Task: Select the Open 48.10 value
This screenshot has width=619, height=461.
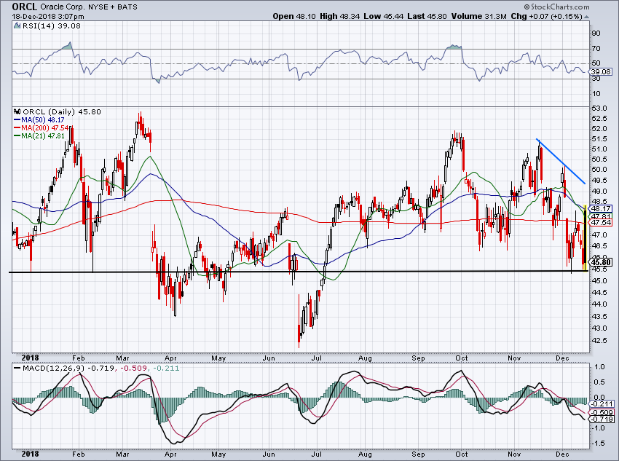Action: click(x=294, y=16)
